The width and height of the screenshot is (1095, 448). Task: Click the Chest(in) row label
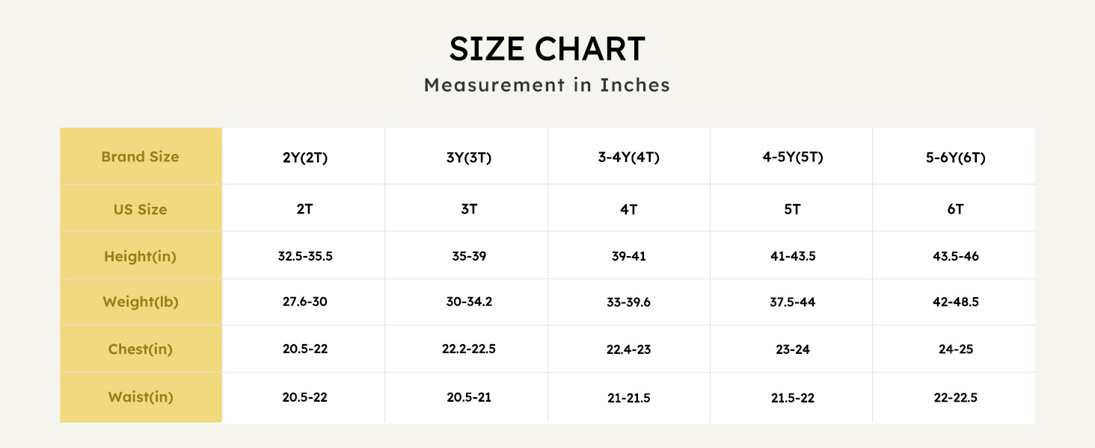[x=140, y=349]
